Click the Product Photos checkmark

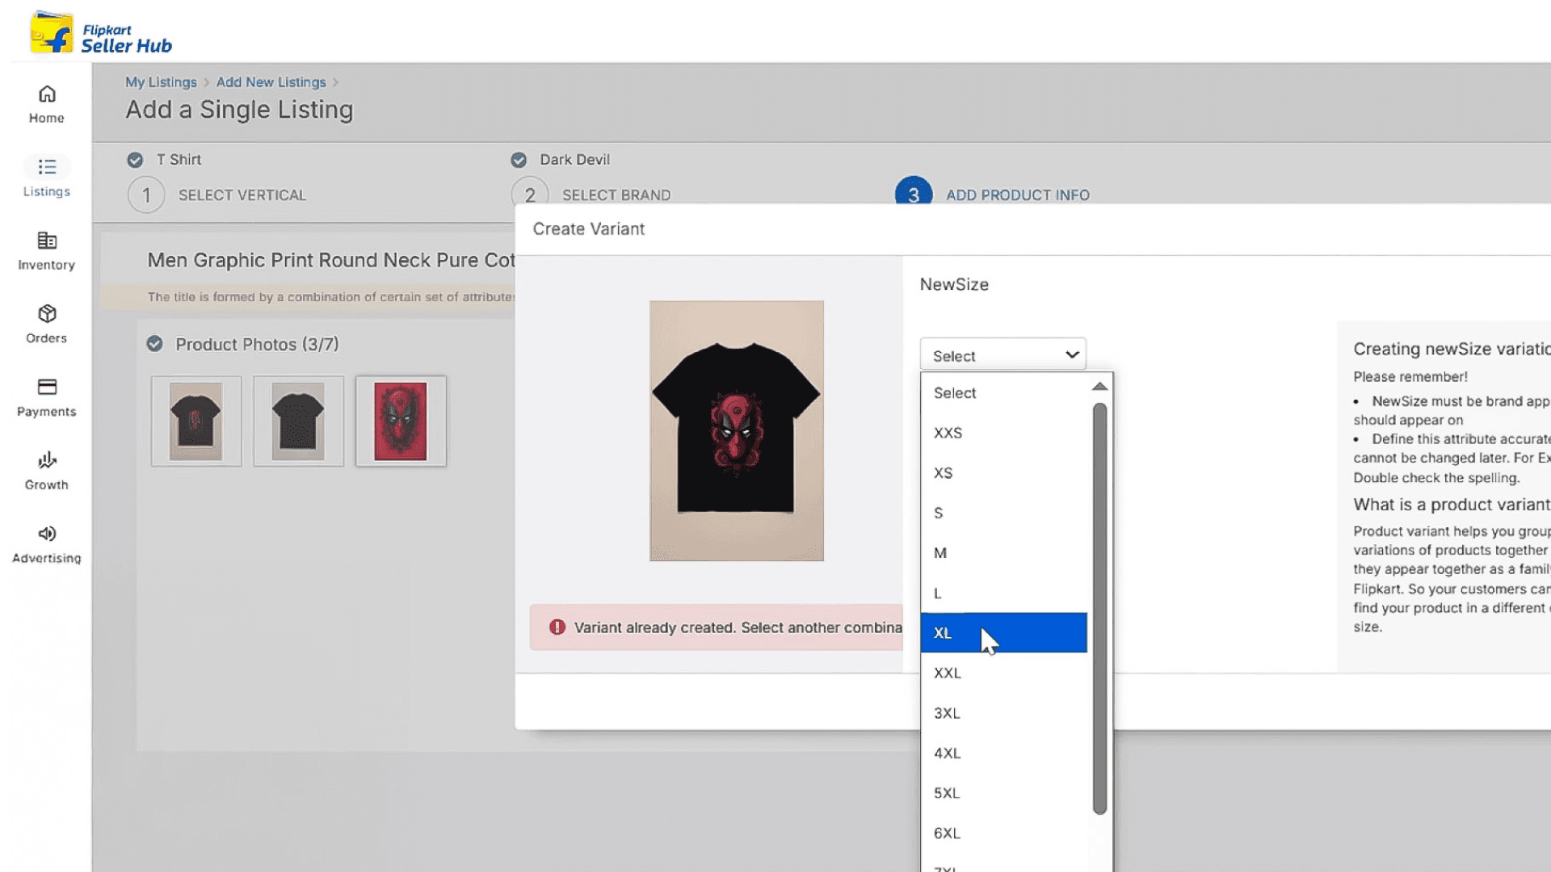click(x=154, y=344)
